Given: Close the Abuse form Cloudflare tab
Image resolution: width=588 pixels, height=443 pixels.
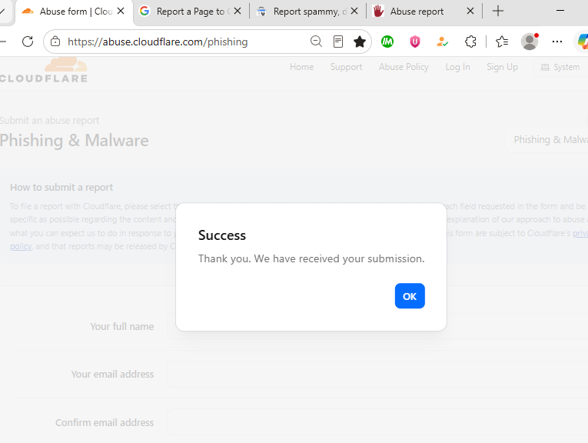Looking at the screenshot, I should (x=121, y=12).
